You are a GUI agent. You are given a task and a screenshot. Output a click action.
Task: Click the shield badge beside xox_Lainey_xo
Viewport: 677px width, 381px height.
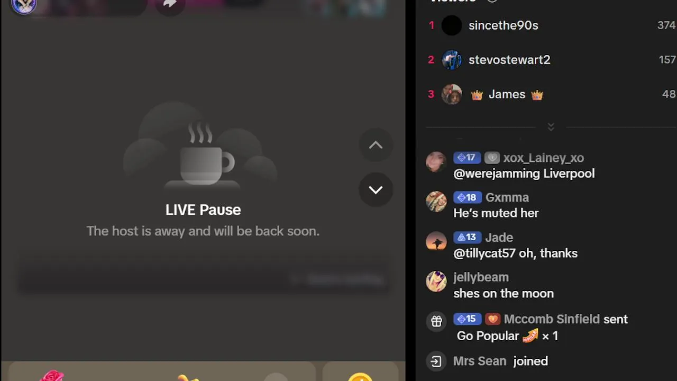click(x=492, y=158)
